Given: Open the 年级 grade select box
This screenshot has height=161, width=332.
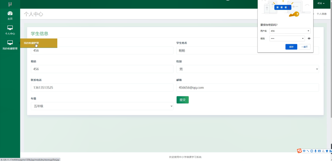Looking at the screenshot, I should click(x=102, y=106).
